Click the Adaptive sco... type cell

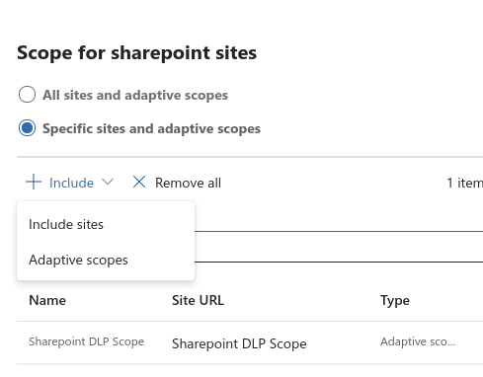point(418,341)
